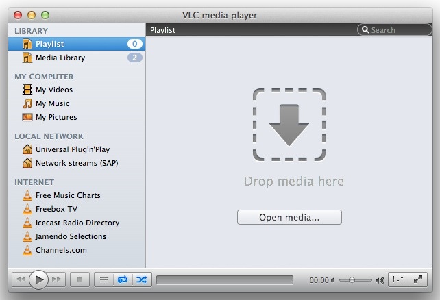Select Universal Plug'n'Play network source
The image size is (440, 300).
(73, 149)
